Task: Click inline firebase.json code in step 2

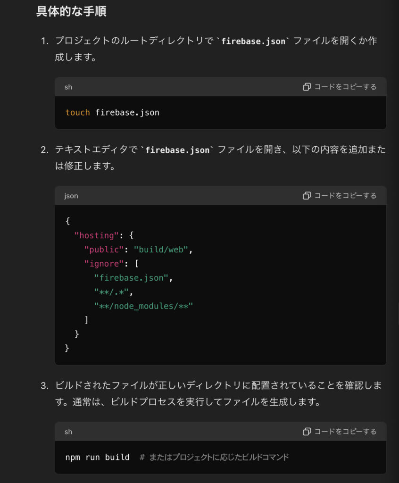Action: pos(177,150)
